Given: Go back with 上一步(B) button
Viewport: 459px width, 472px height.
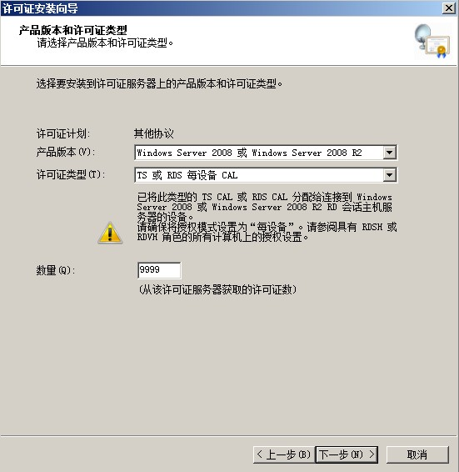Looking at the screenshot, I should tap(284, 454).
